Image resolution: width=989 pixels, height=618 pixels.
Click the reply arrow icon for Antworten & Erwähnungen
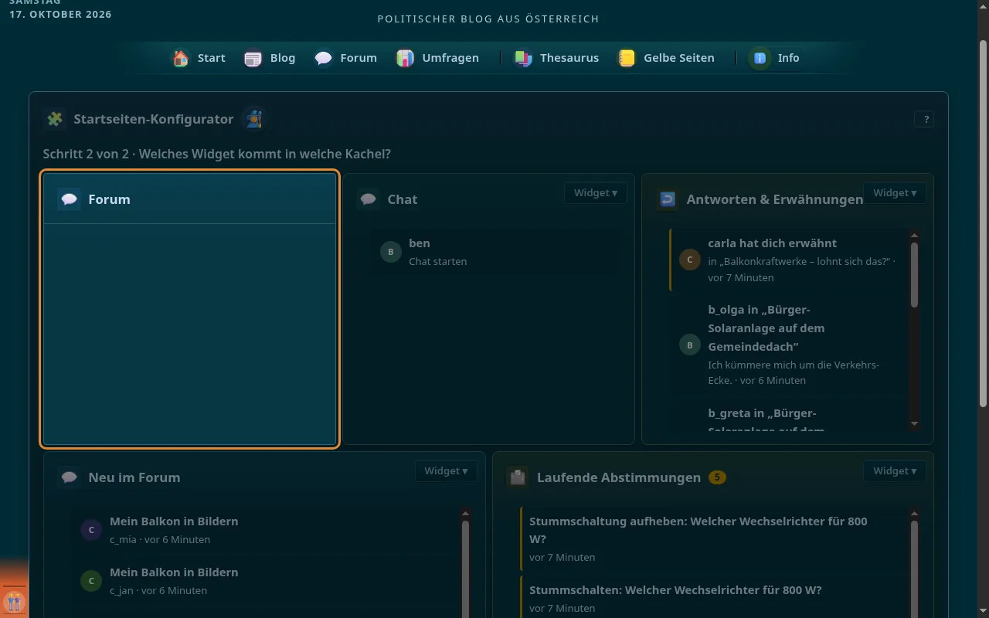668,199
